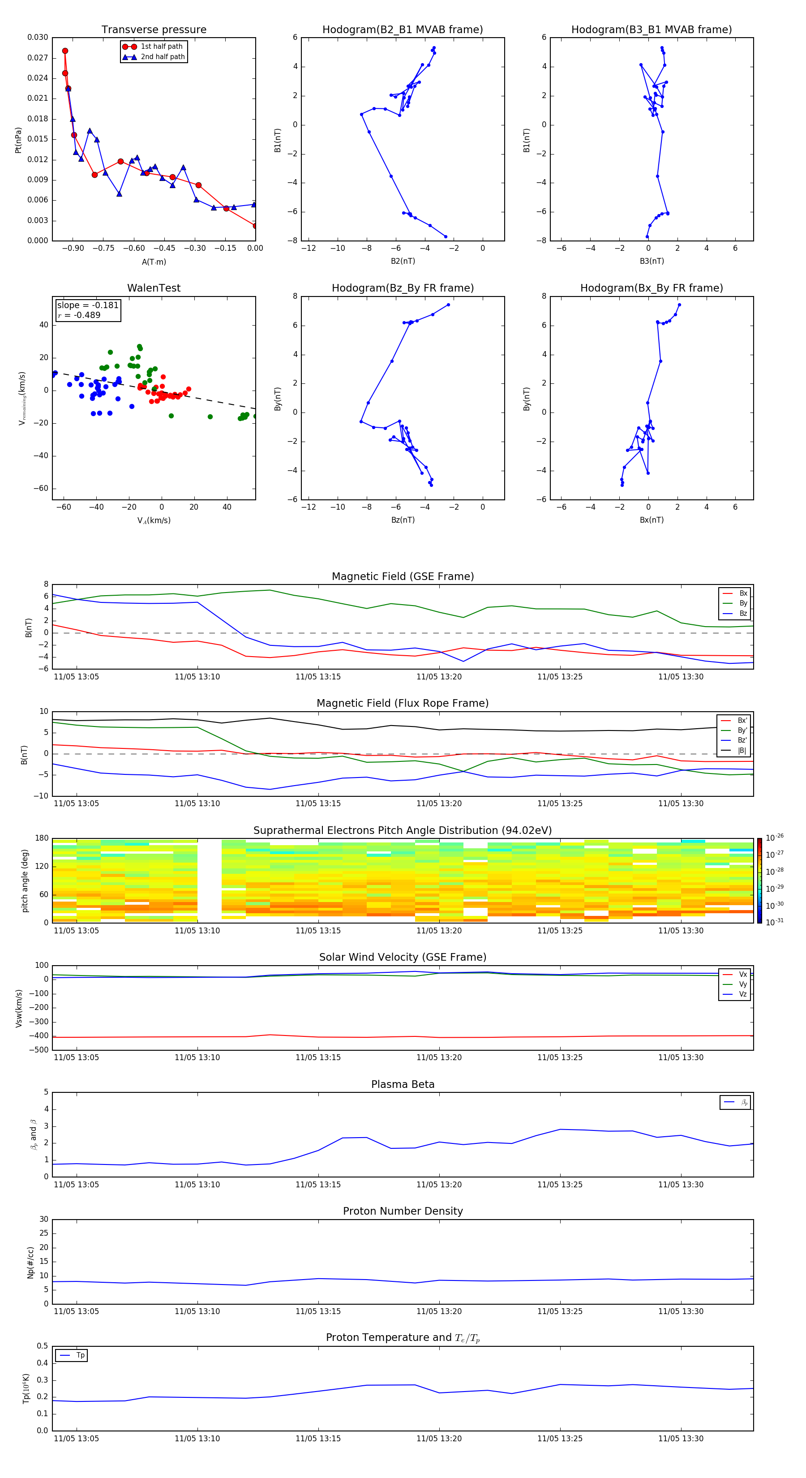Click "Vx" in the solar wind legend
This screenshot has width=806, height=1478.
743,974
